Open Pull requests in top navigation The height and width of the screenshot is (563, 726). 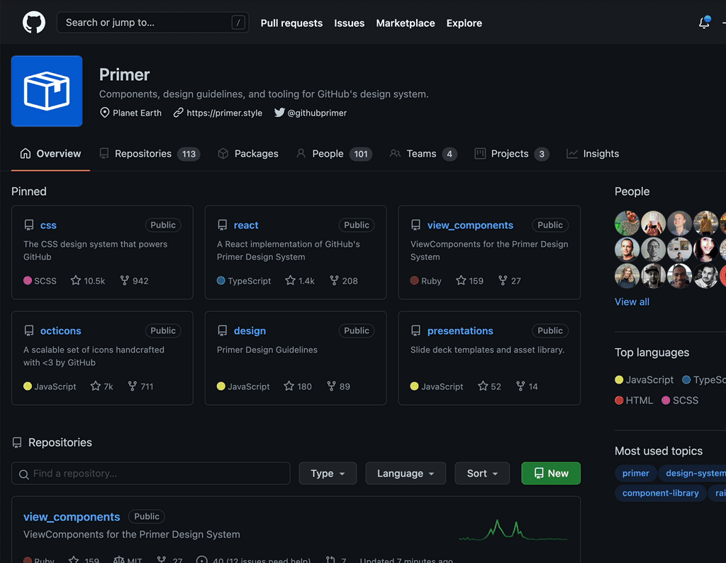coord(291,23)
